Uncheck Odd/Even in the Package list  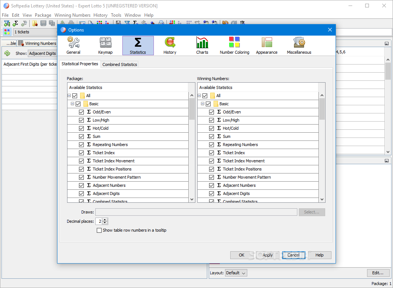[81, 112]
